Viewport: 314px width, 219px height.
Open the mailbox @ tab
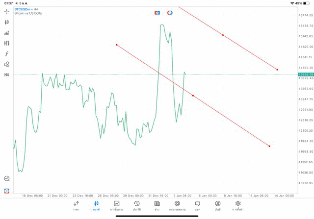(x=177, y=205)
